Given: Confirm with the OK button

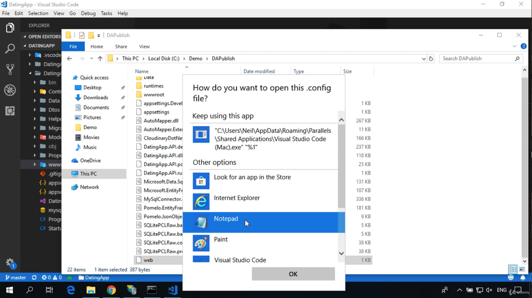Looking at the screenshot, I should coord(293,274).
